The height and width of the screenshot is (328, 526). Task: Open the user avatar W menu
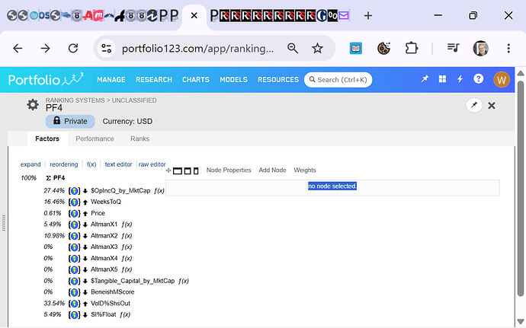tap(502, 80)
